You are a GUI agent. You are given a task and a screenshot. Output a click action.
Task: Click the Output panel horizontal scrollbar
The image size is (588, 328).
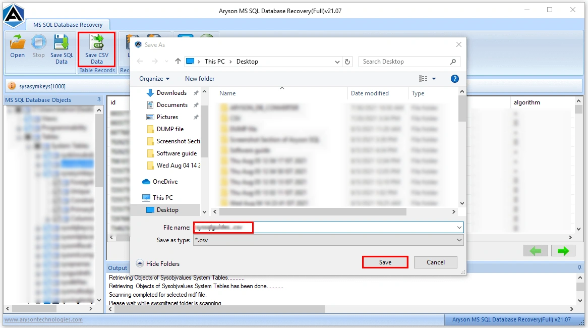[x=220, y=309]
